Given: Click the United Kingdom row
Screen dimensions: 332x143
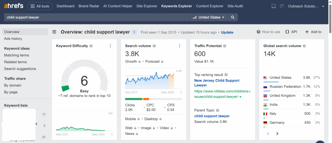Looking at the screenshot, I should pyautogui.click(x=292, y=96).
